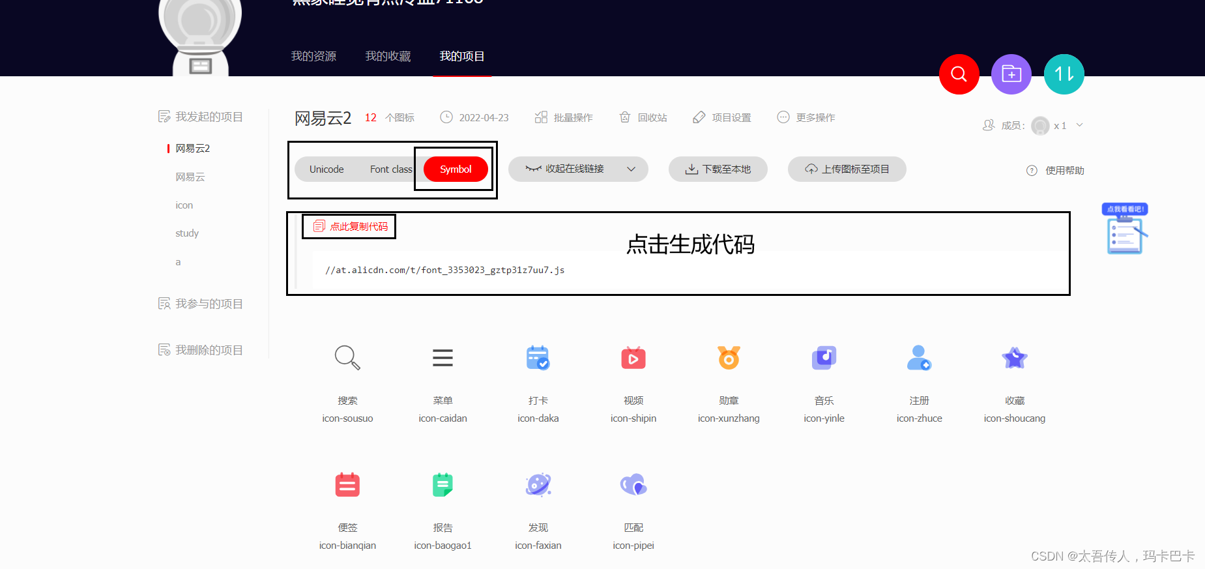Open the 我的收藏 tab

[x=388, y=56]
